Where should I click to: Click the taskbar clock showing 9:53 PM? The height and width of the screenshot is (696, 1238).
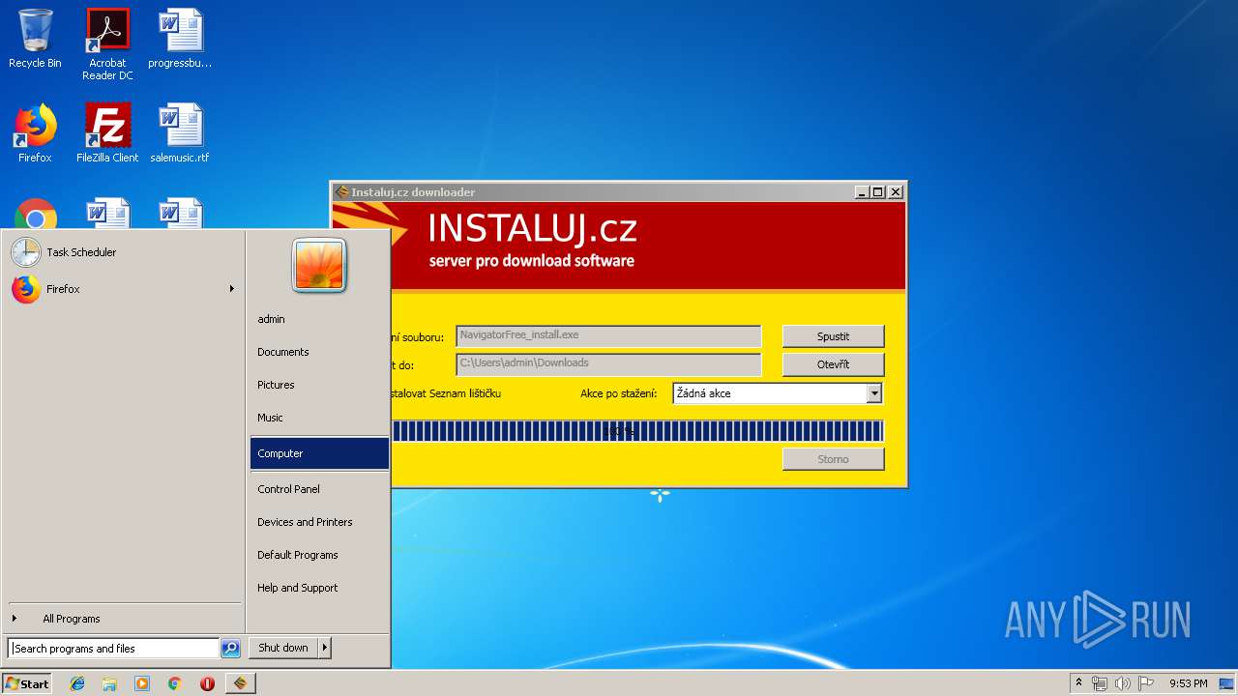point(1188,683)
